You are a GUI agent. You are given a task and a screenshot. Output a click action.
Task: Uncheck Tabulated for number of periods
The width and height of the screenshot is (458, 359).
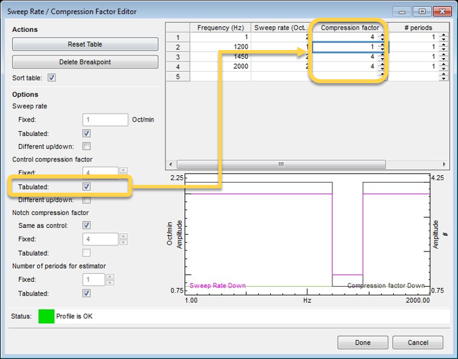coord(86,293)
